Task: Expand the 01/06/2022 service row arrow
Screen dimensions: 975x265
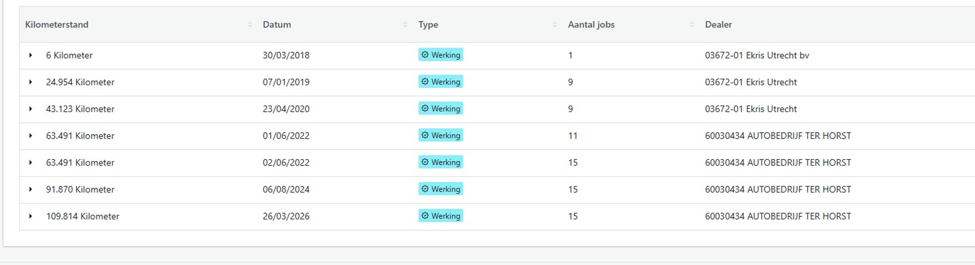Action: pyautogui.click(x=30, y=135)
